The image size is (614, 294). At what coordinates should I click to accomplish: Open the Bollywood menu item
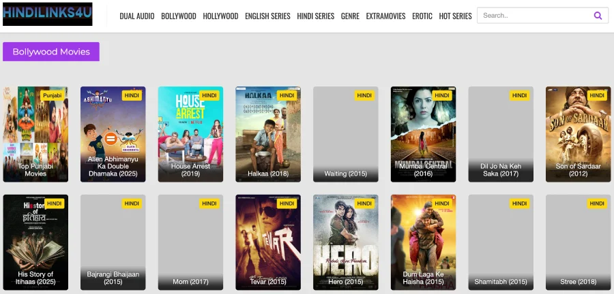pos(179,16)
